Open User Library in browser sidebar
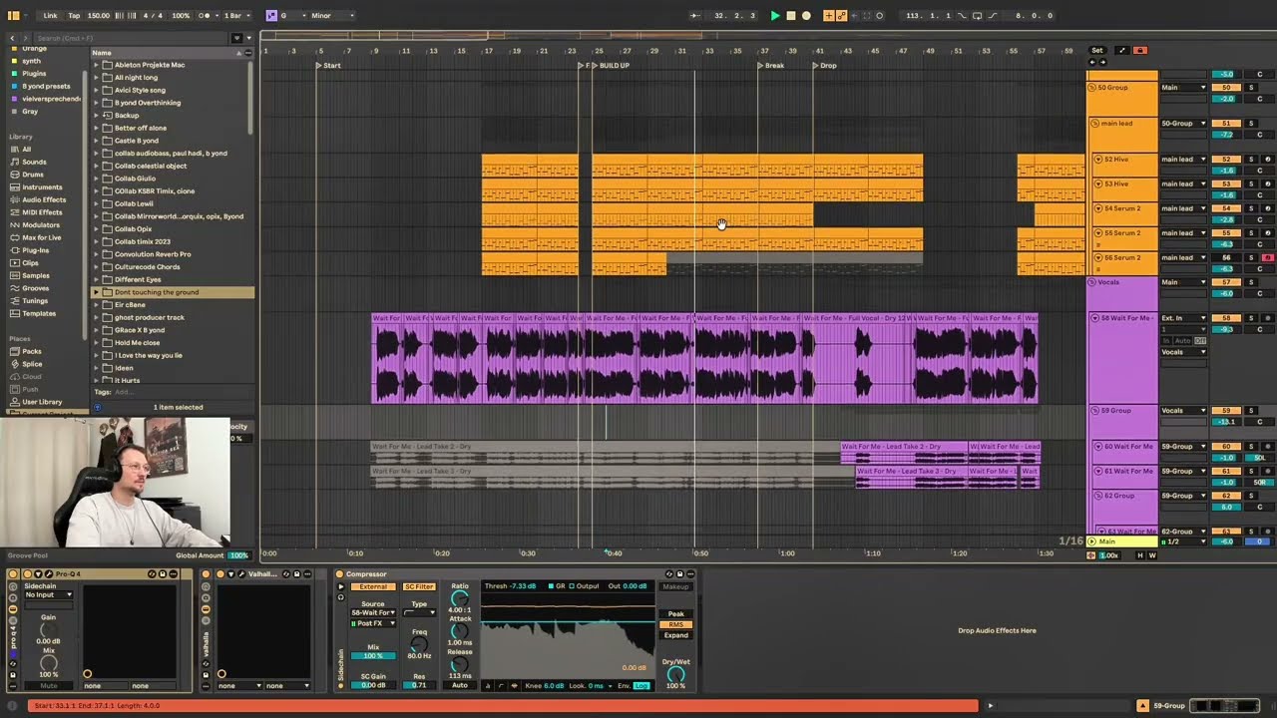The image size is (1277, 718). tap(42, 401)
